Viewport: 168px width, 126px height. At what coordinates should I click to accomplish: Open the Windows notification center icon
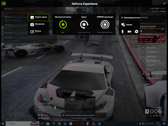[164, 124]
